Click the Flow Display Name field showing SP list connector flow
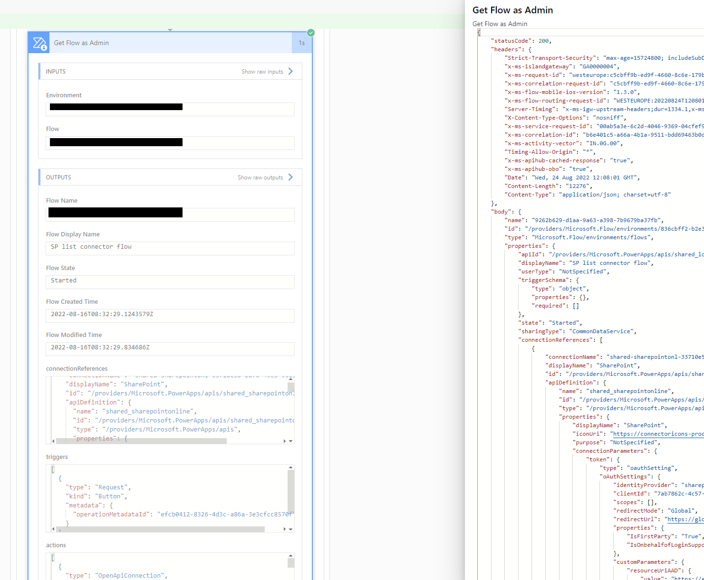Screen dimensions: 704x580 click(x=170, y=248)
